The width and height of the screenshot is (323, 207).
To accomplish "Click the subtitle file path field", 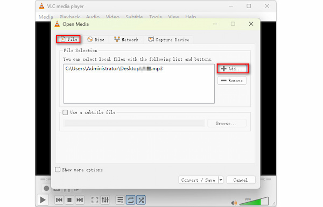I will pos(134,123).
